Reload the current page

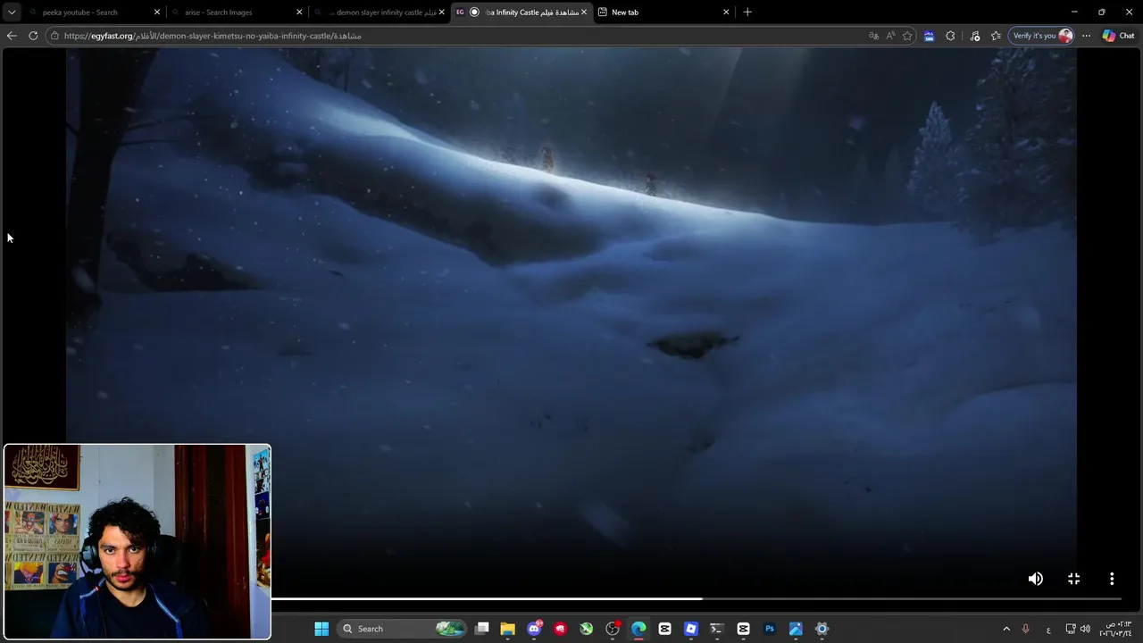[33, 36]
